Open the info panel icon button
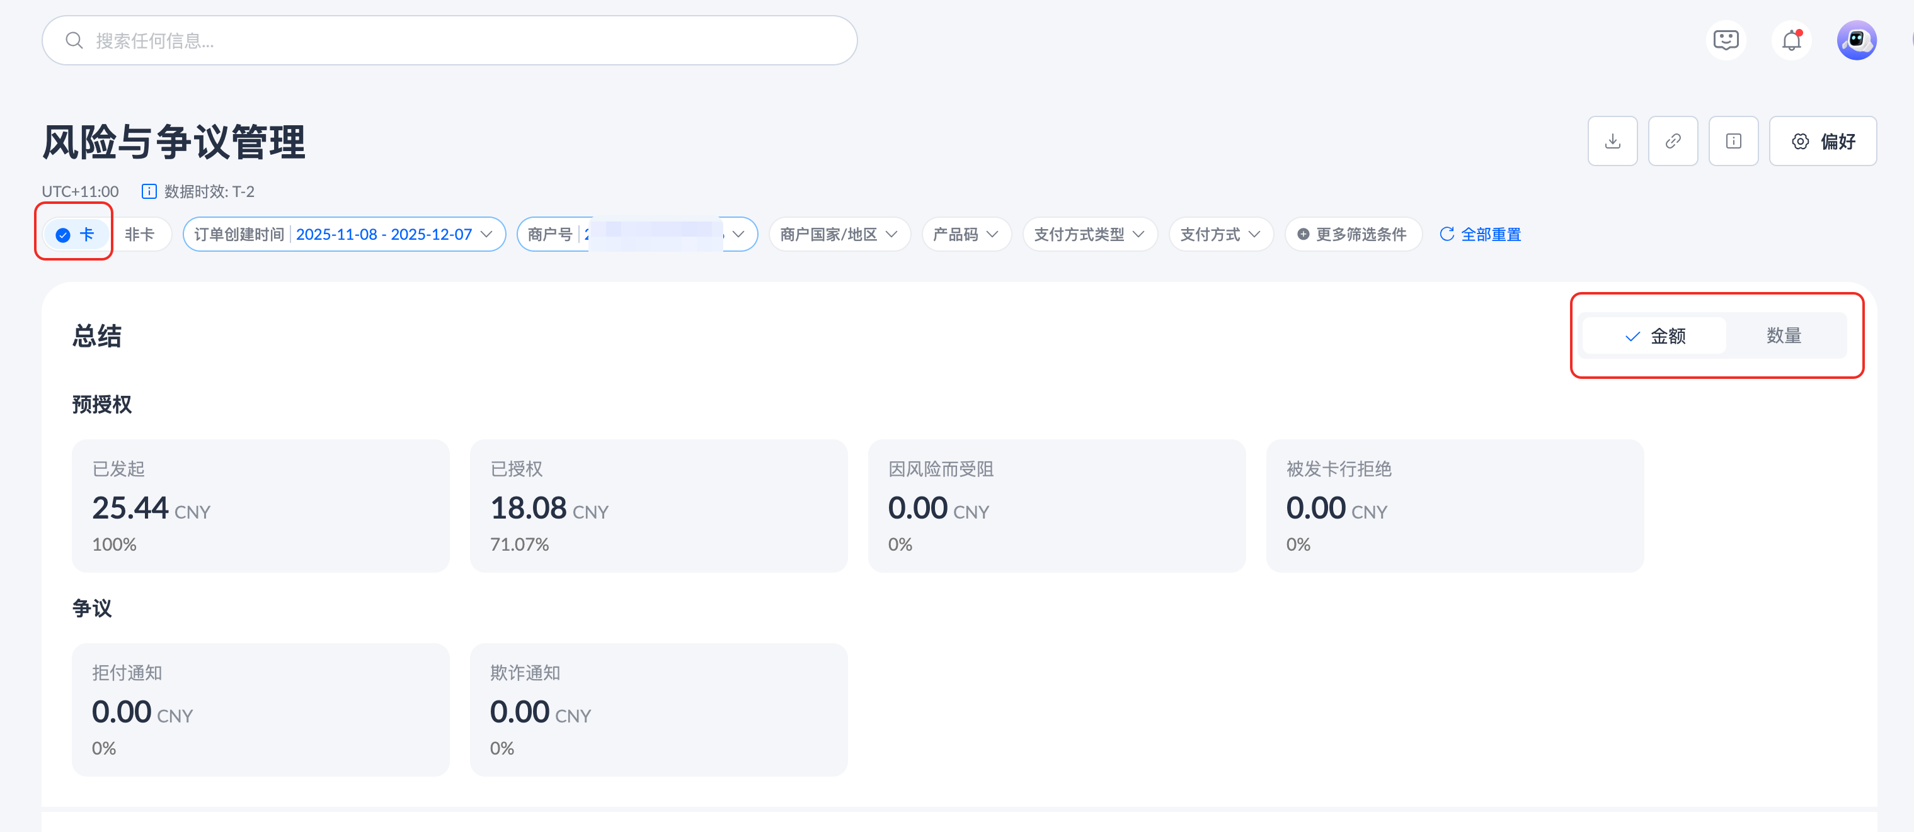Image resolution: width=1914 pixels, height=832 pixels. 1733,141
